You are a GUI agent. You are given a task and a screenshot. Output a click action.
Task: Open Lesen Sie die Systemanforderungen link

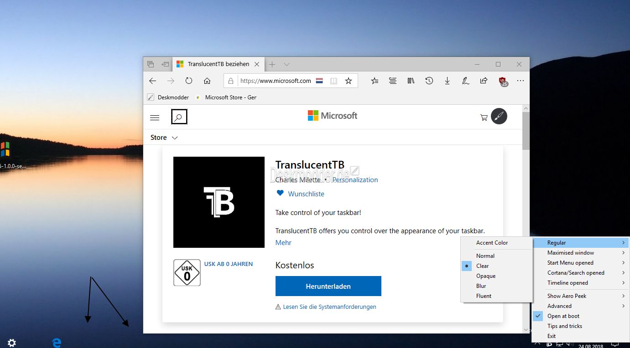[329, 307]
